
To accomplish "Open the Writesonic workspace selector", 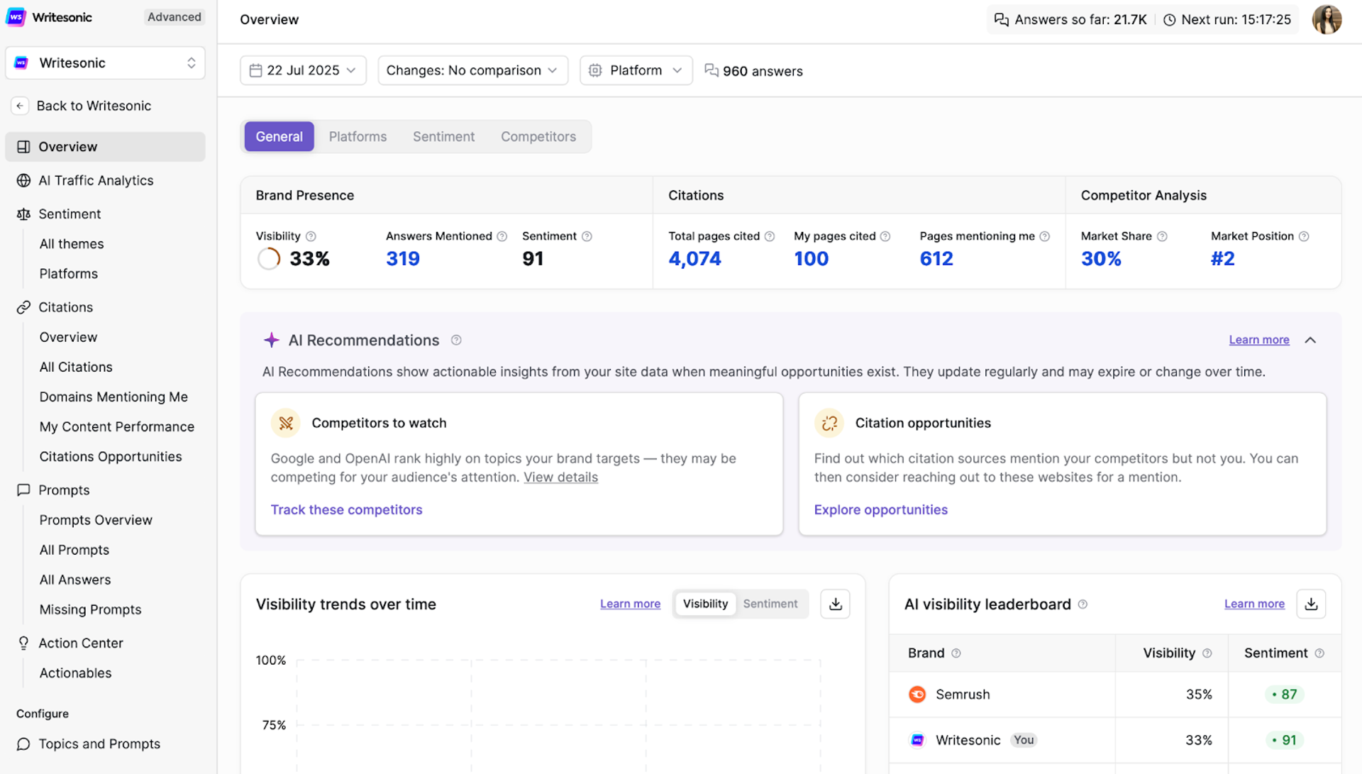I will (105, 63).
